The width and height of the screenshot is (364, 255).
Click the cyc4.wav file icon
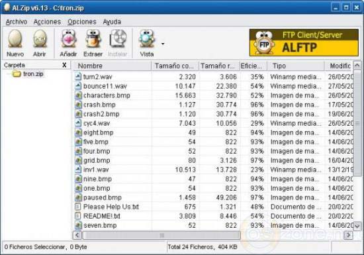(x=78, y=123)
